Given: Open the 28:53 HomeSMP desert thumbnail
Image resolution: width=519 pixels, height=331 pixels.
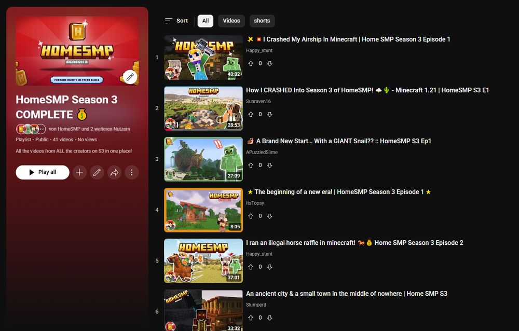Looking at the screenshot, I should [203, 108].
